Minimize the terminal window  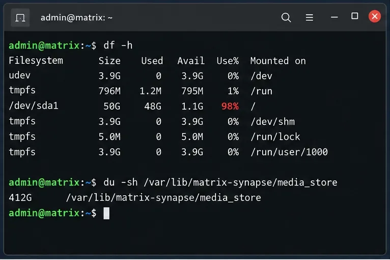[x=335, y=17]
